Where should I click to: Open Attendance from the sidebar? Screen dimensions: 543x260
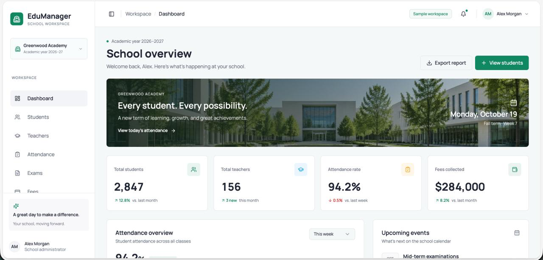coord(49,154)
